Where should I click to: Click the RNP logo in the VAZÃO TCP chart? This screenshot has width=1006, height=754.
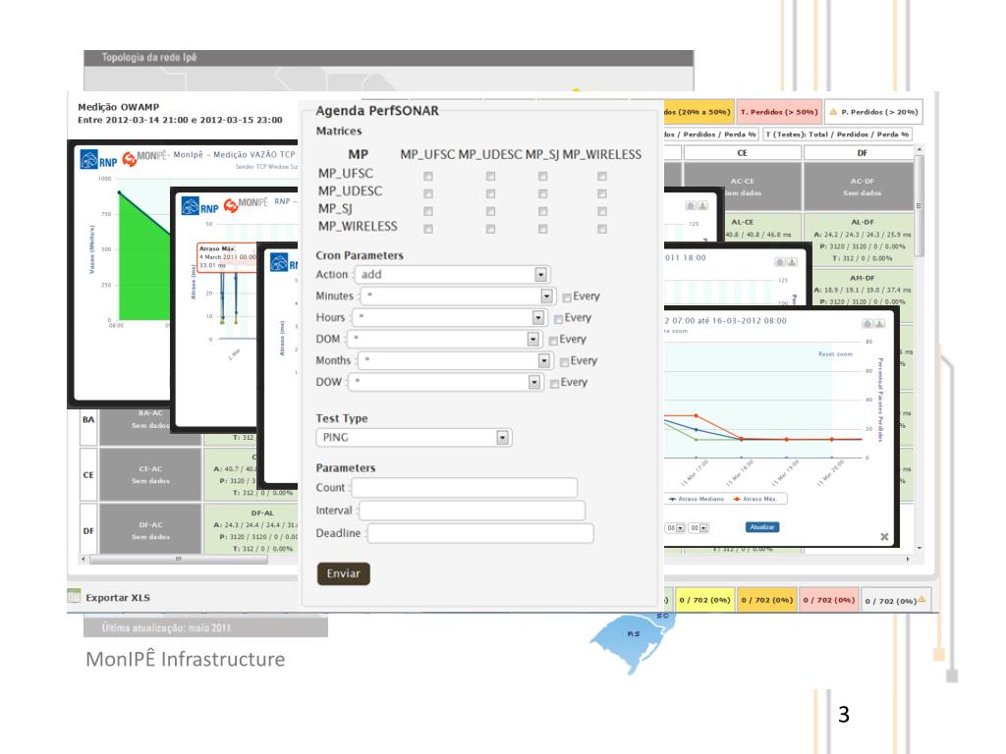pyautogui.click(x=99, y=159)
